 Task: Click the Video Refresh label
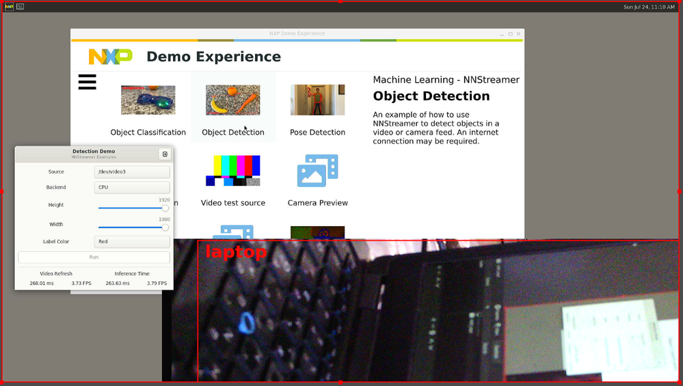[56, 274]
